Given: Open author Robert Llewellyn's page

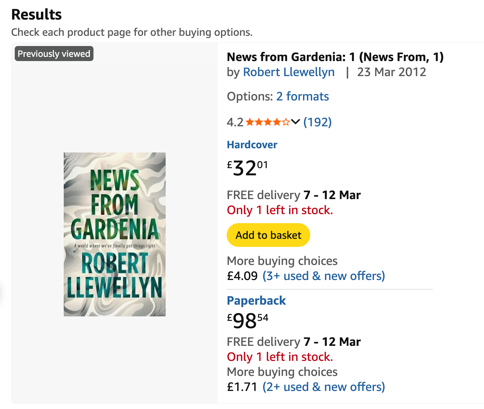Looking at the screenshot, I should click(x=289, y=72).
